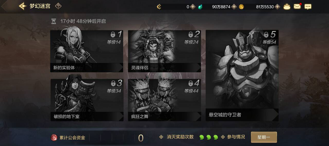Viewport: 329px width, 146px height.
Task: Open the question mark help icon
Action: [x=58, y=6]
